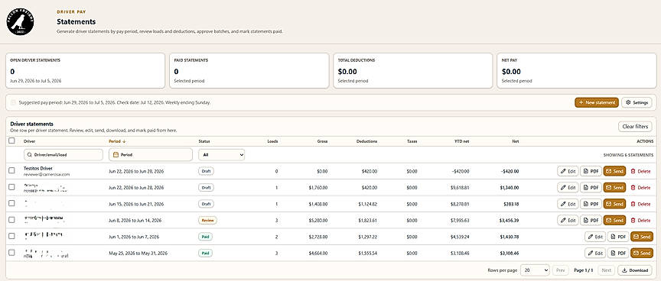Open the Period date filter
The height and width of the screenshot is (281, 661).
tap(151, 155)
